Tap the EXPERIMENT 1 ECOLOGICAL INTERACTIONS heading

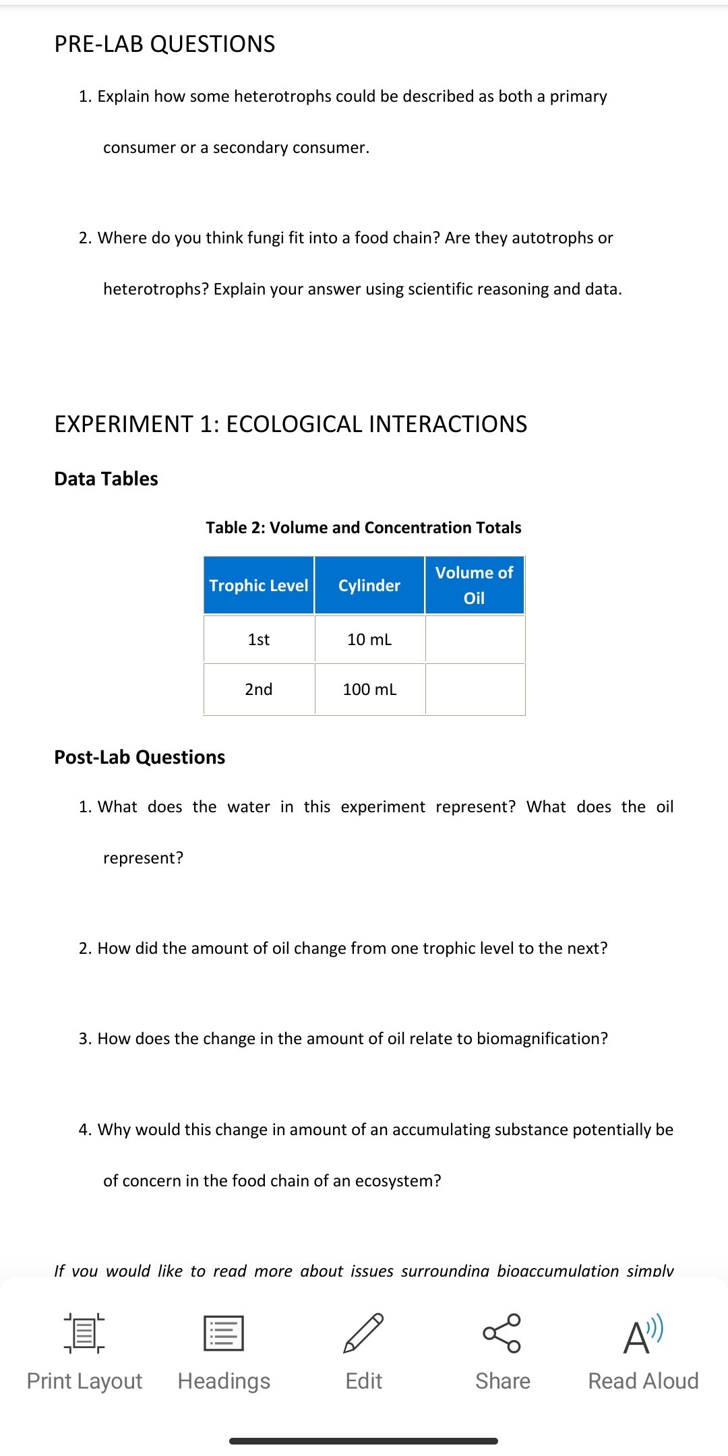(x=291, y=425)
